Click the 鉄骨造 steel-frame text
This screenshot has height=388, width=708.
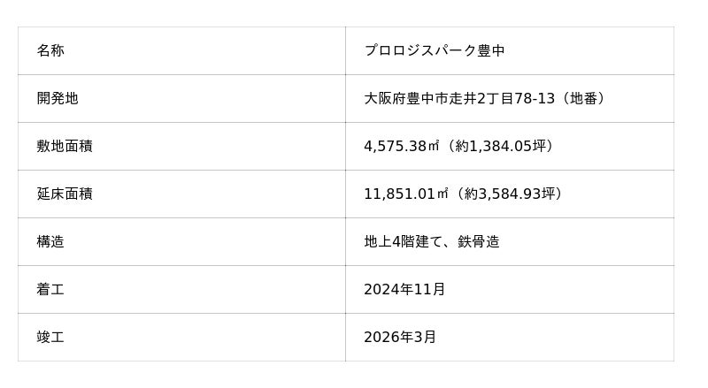(479, 241)
